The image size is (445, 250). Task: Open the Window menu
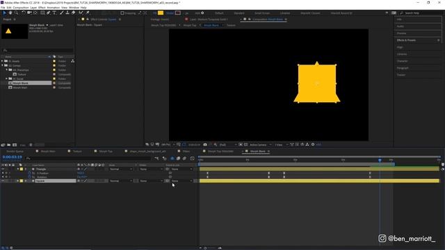tap(74, 8)
